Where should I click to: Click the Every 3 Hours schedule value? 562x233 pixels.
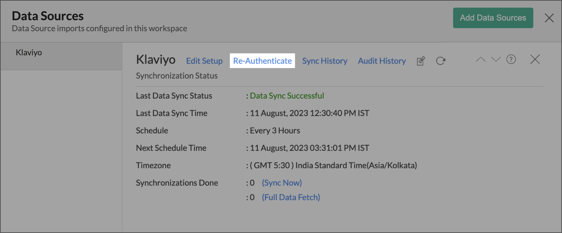pyautogui.click(x=275, y=131)
